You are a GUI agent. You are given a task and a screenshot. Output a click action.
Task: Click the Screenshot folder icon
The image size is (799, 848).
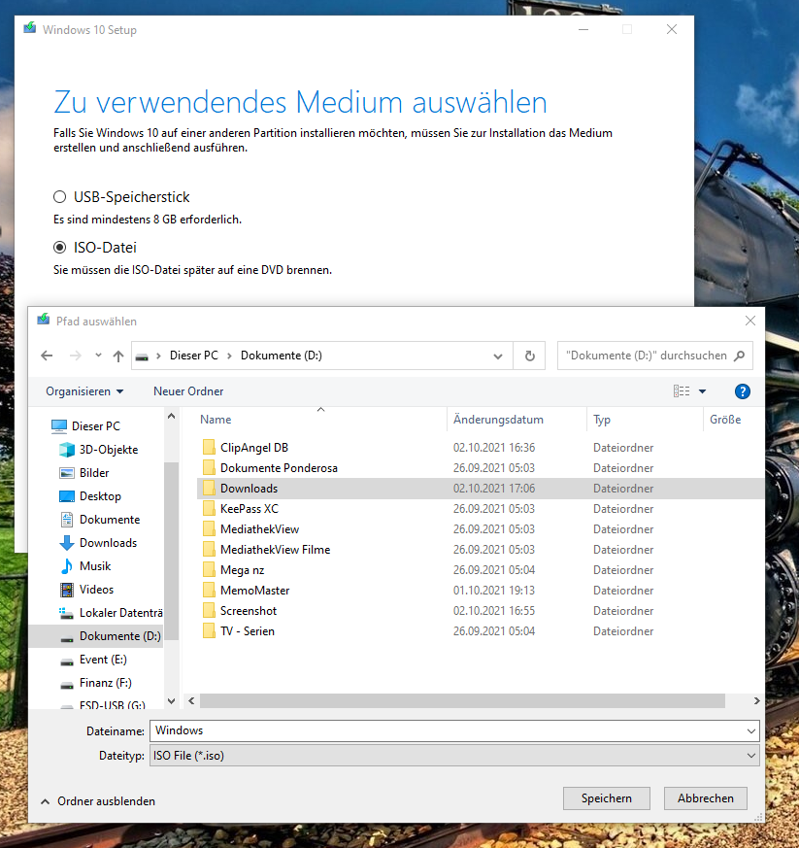click(209, 611)
